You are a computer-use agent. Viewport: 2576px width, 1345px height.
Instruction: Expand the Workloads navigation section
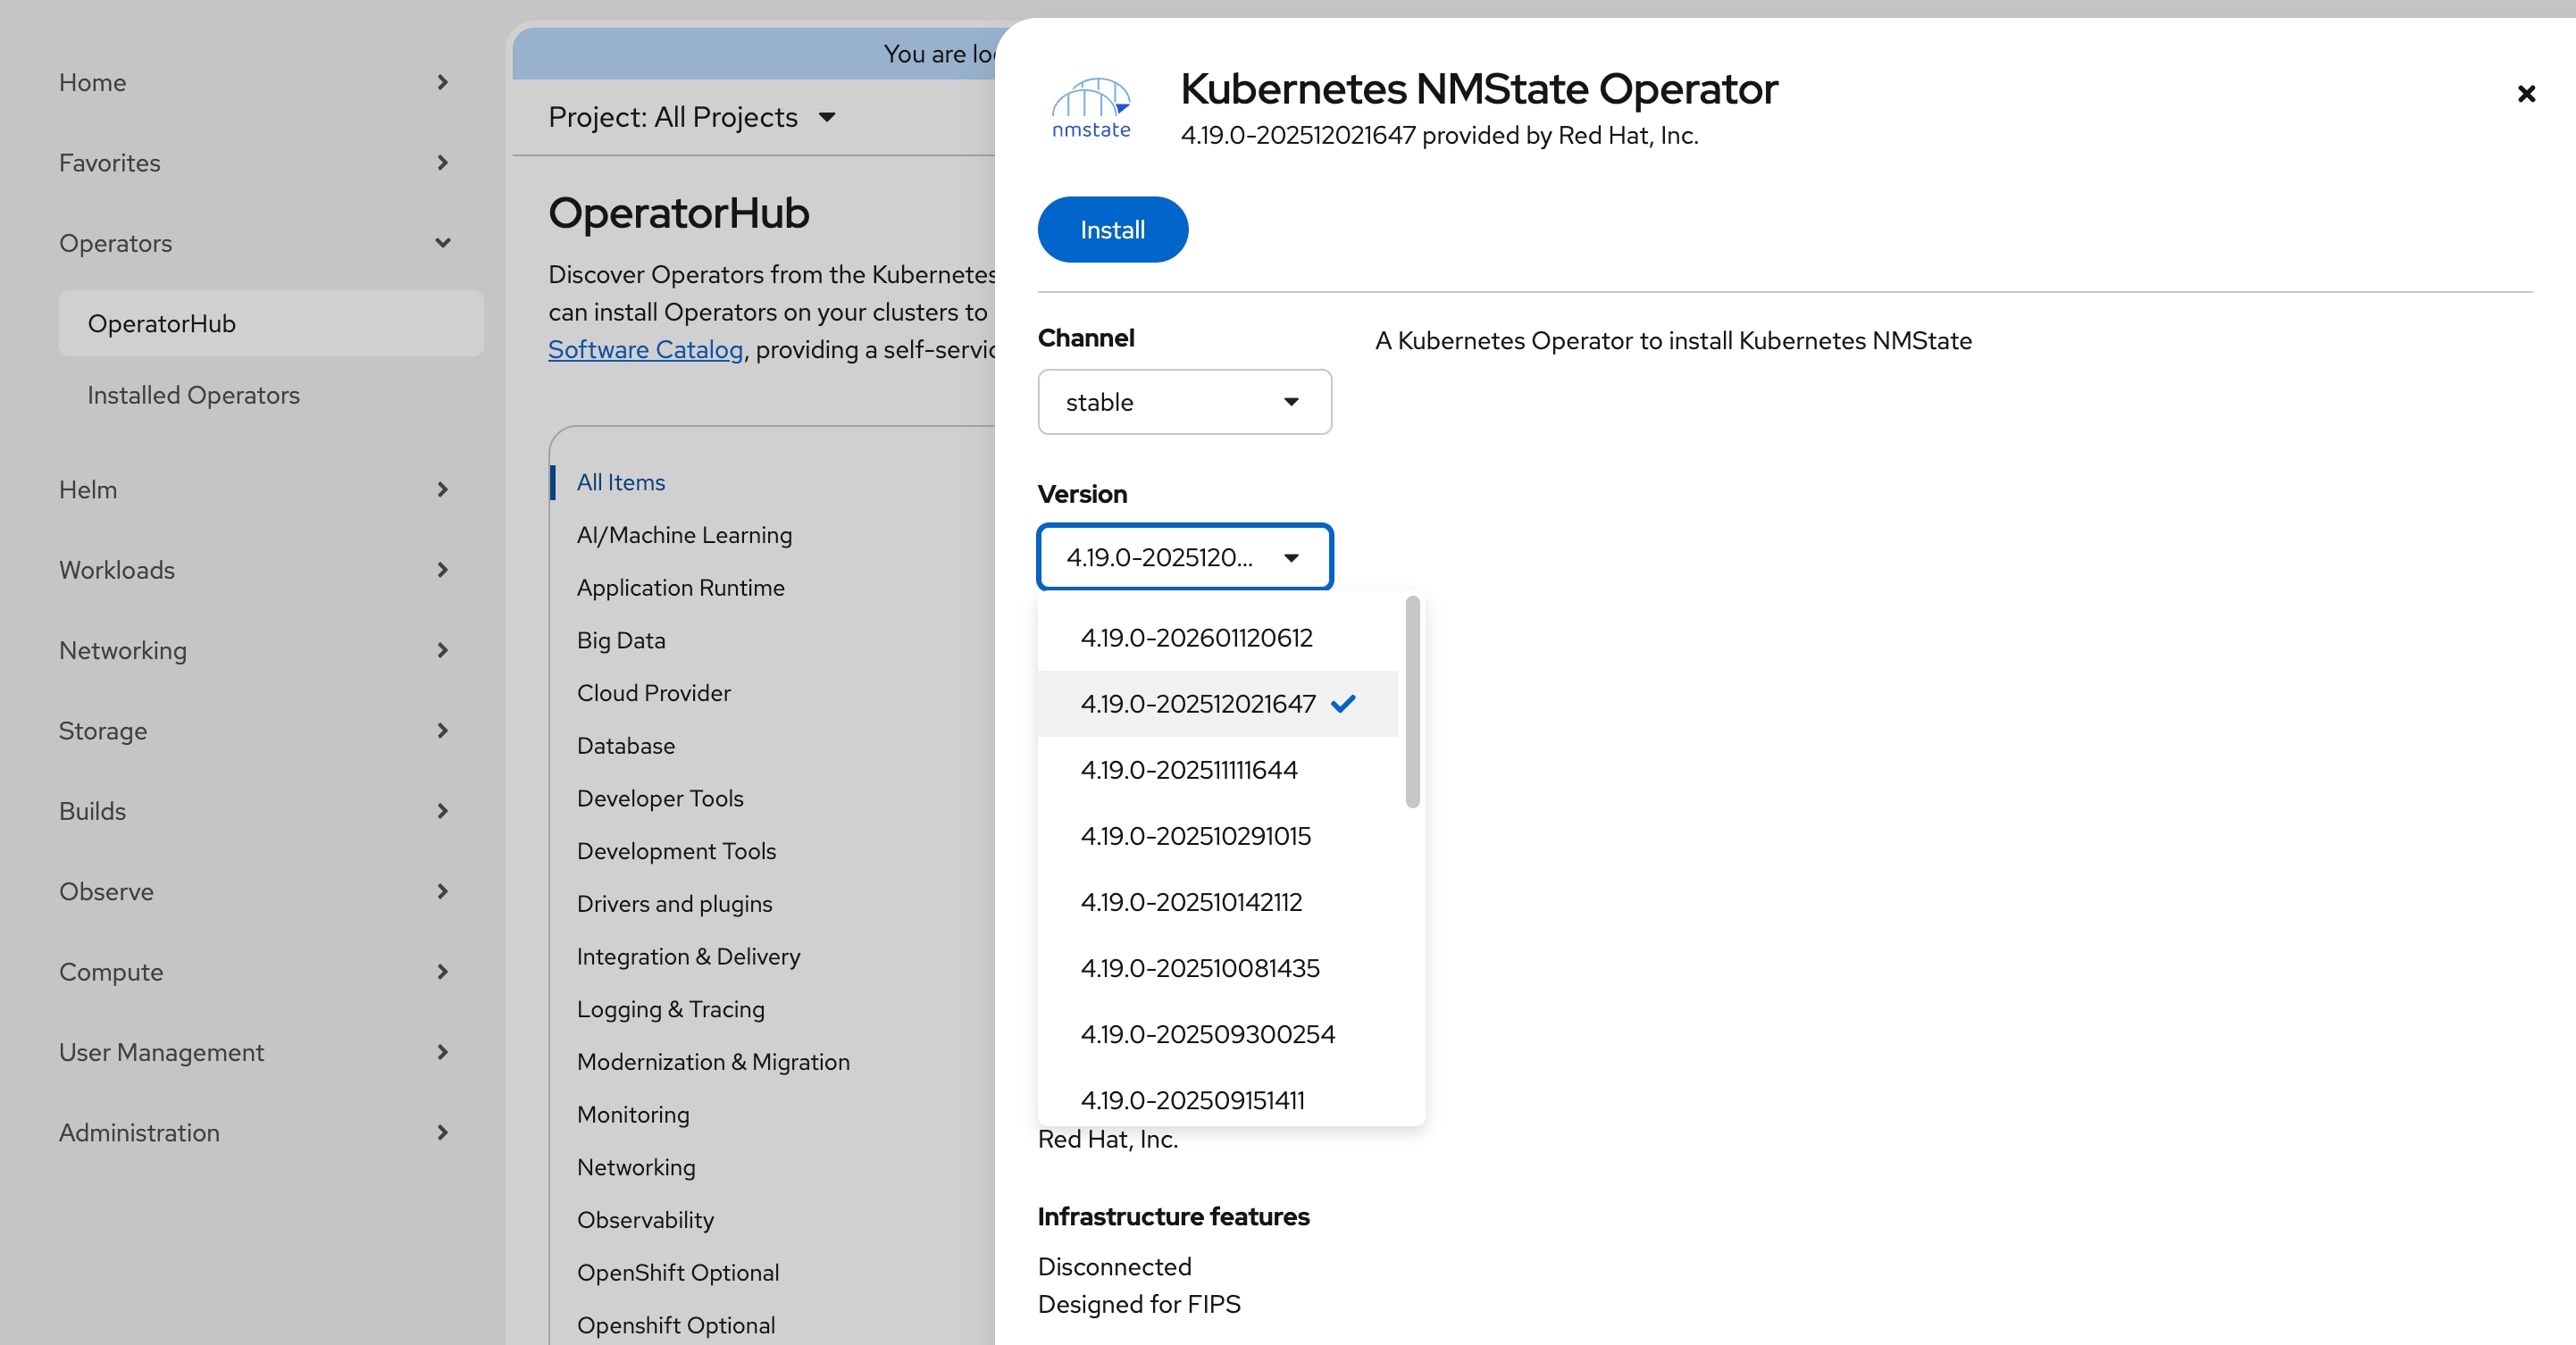(256, 570)
